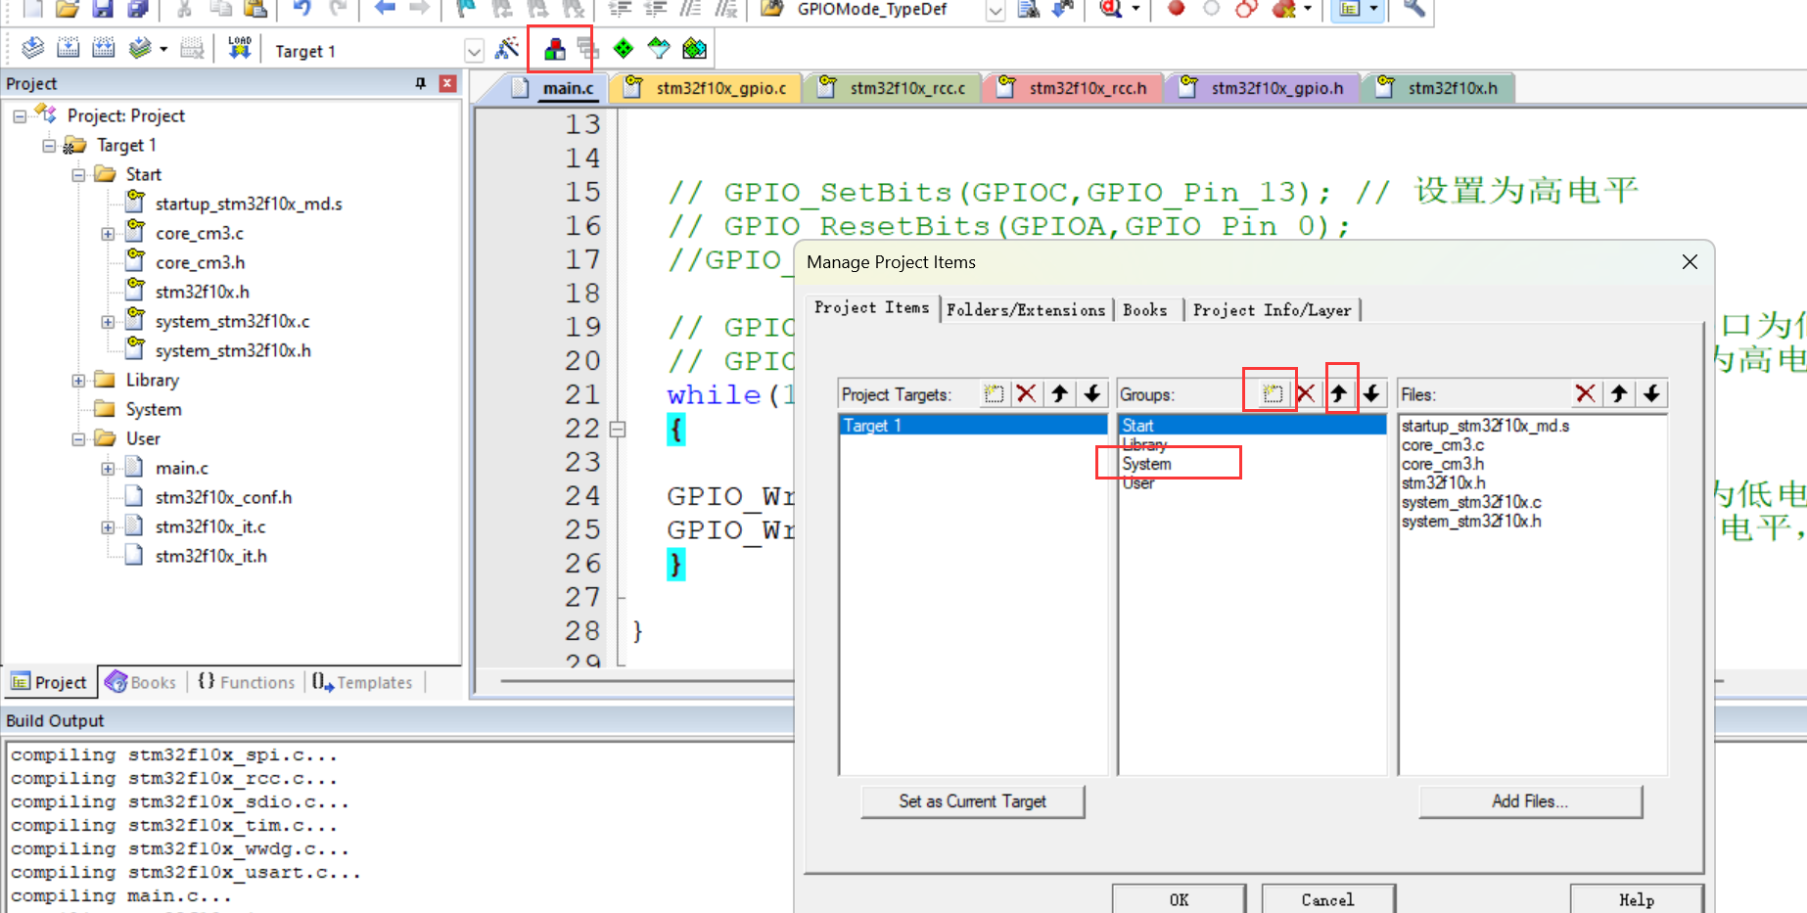Expand the Library folder in tree

point(78,381)
